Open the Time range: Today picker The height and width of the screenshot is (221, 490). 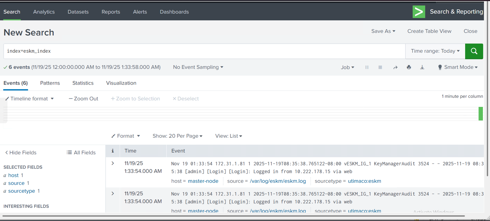click(x=435, y=51)
